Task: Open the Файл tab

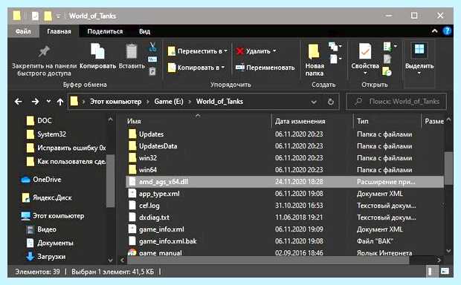Action: point(23,31)
